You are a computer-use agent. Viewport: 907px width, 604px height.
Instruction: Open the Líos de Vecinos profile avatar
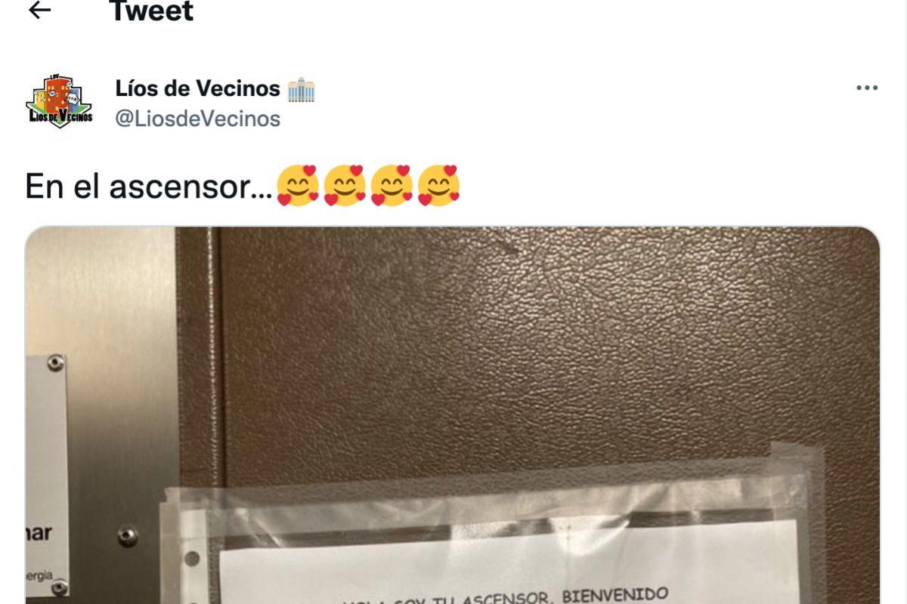coord(59,101)
